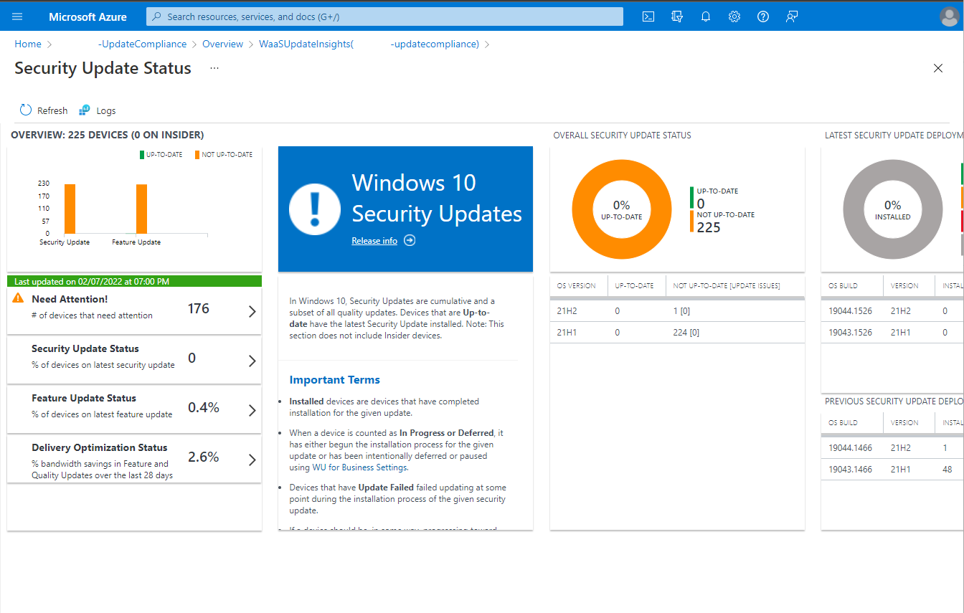Click the Microsoft Azure logo text
The image size is (964, 613).
88,16
